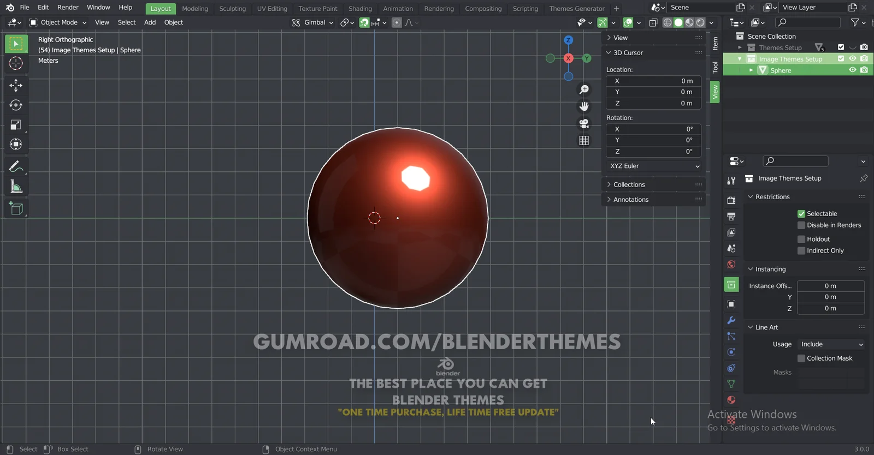Select wireframe shading mode
The image size is (874, 455).
point(667,22)
